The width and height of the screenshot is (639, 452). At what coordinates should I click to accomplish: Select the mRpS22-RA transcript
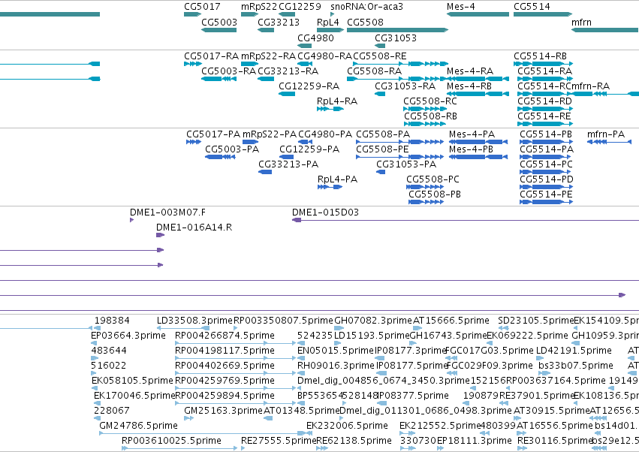250,64
